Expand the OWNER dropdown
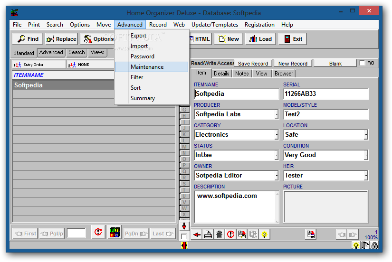This screenshot has width=392, height=262. tap(277, 176)
